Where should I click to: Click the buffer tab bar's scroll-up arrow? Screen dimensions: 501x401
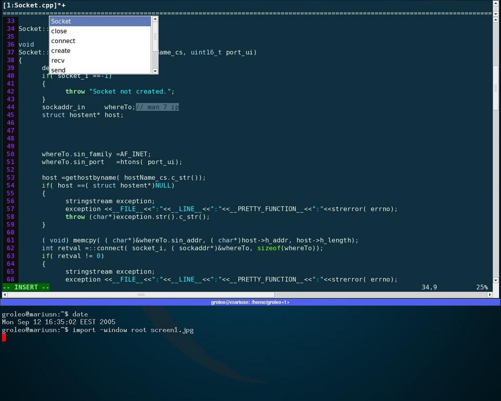496,2
